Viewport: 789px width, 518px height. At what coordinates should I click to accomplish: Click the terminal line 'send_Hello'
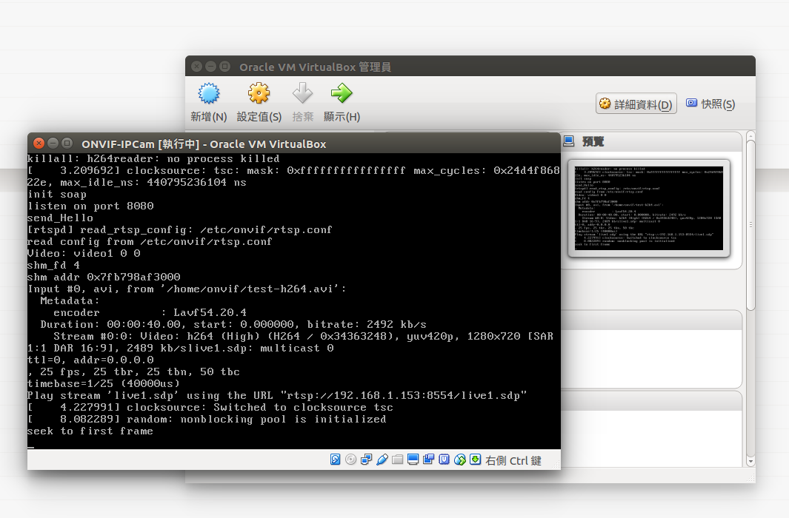61,218
